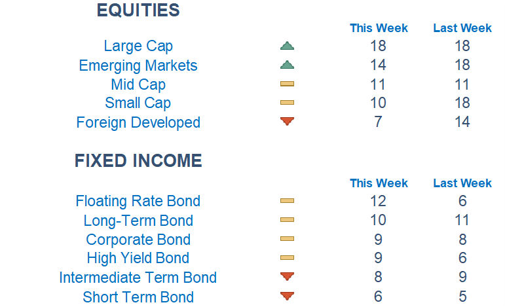This screenshot has width=505, height=307.
Task: Select the Corporate Bond link
Action: point(138,240)
